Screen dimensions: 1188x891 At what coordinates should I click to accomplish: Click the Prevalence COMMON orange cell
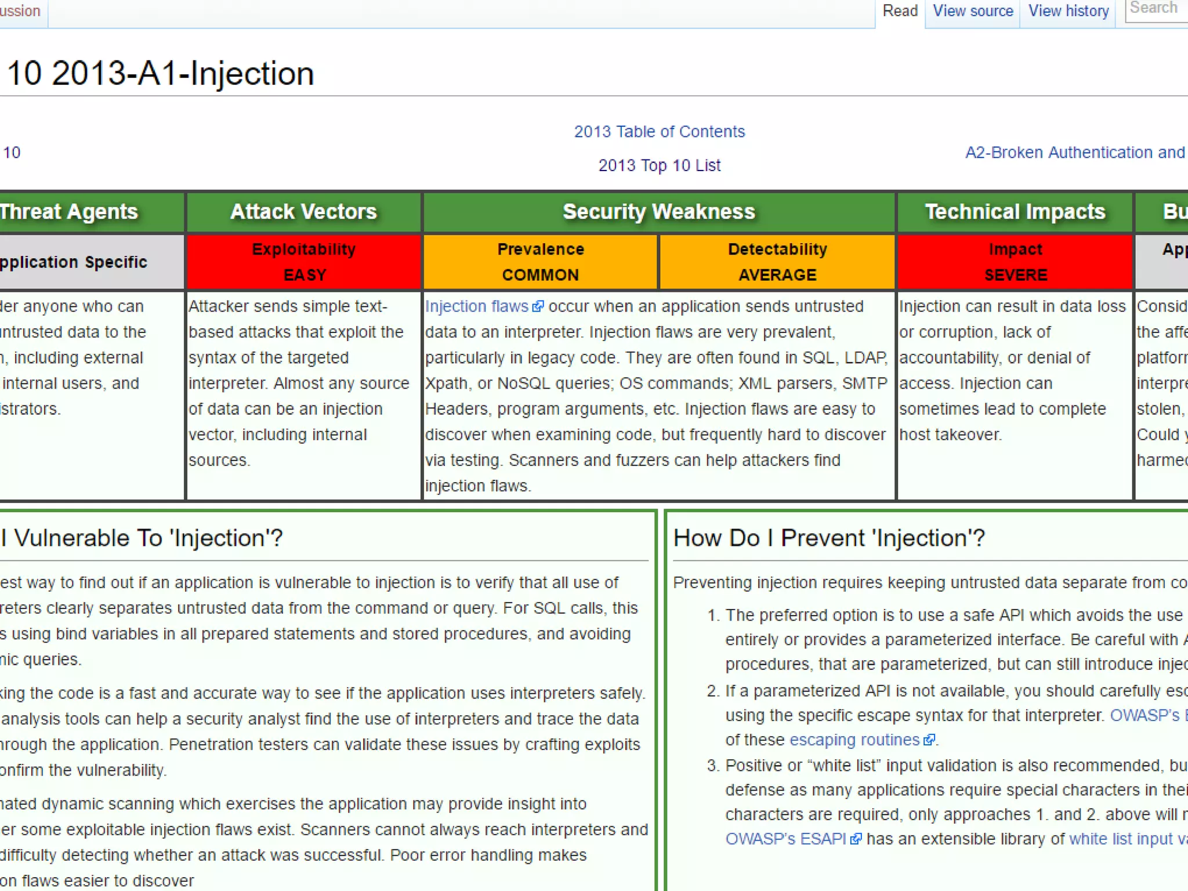tap(540, 262)
